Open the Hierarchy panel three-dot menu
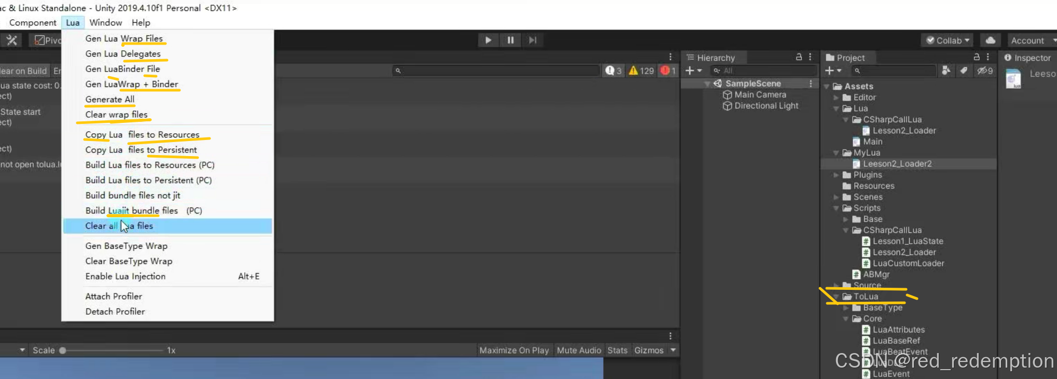 pos(810,57)
